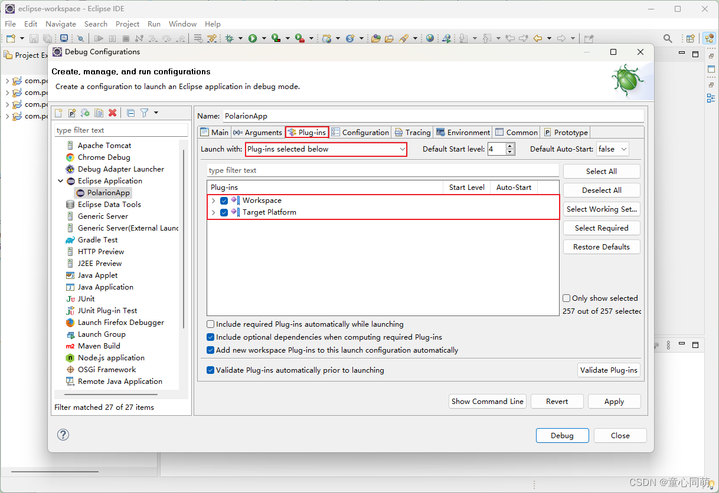719x493 pixels.
Task: Expand the Target Platform plug-ins node
Action: [213, 212]
